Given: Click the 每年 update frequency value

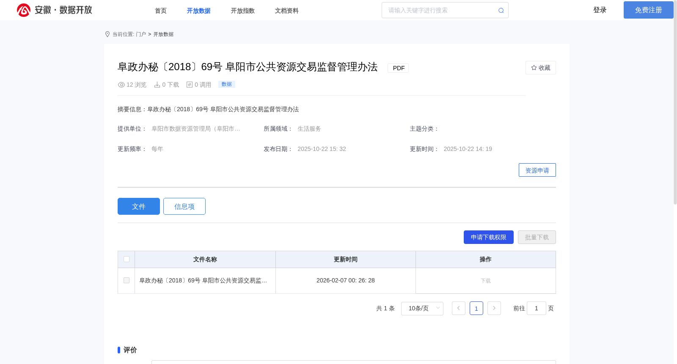Looking at the screenshot, I should coord(157,149).
